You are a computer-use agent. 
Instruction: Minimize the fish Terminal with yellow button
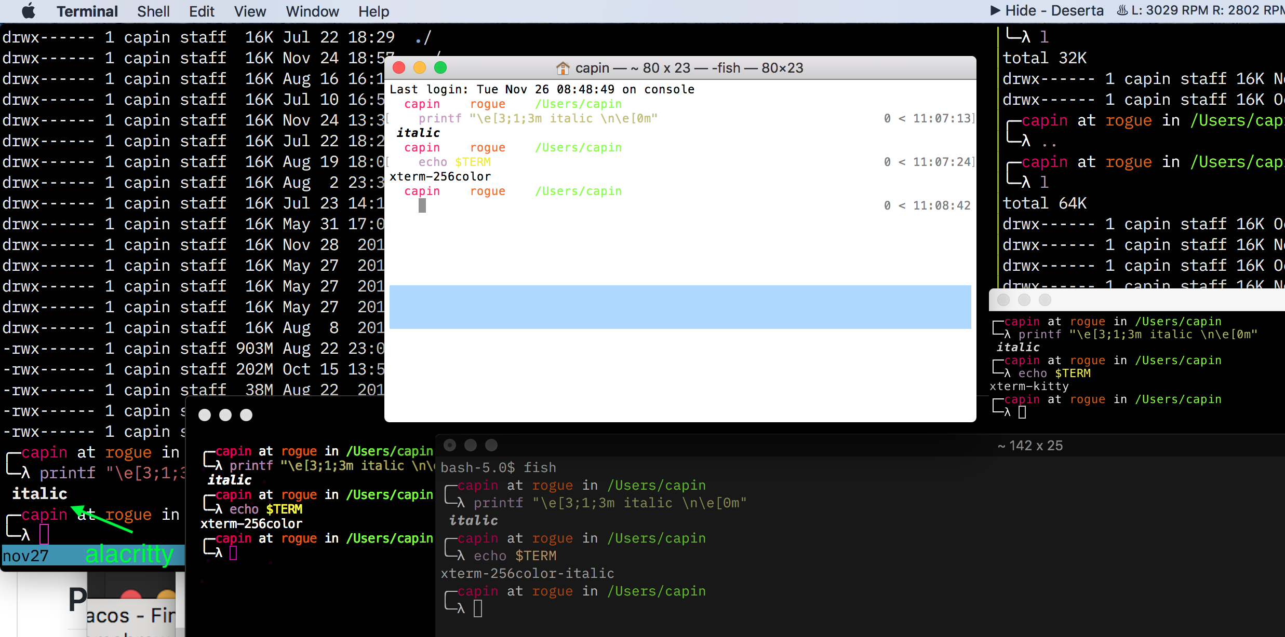pos(420,67)
